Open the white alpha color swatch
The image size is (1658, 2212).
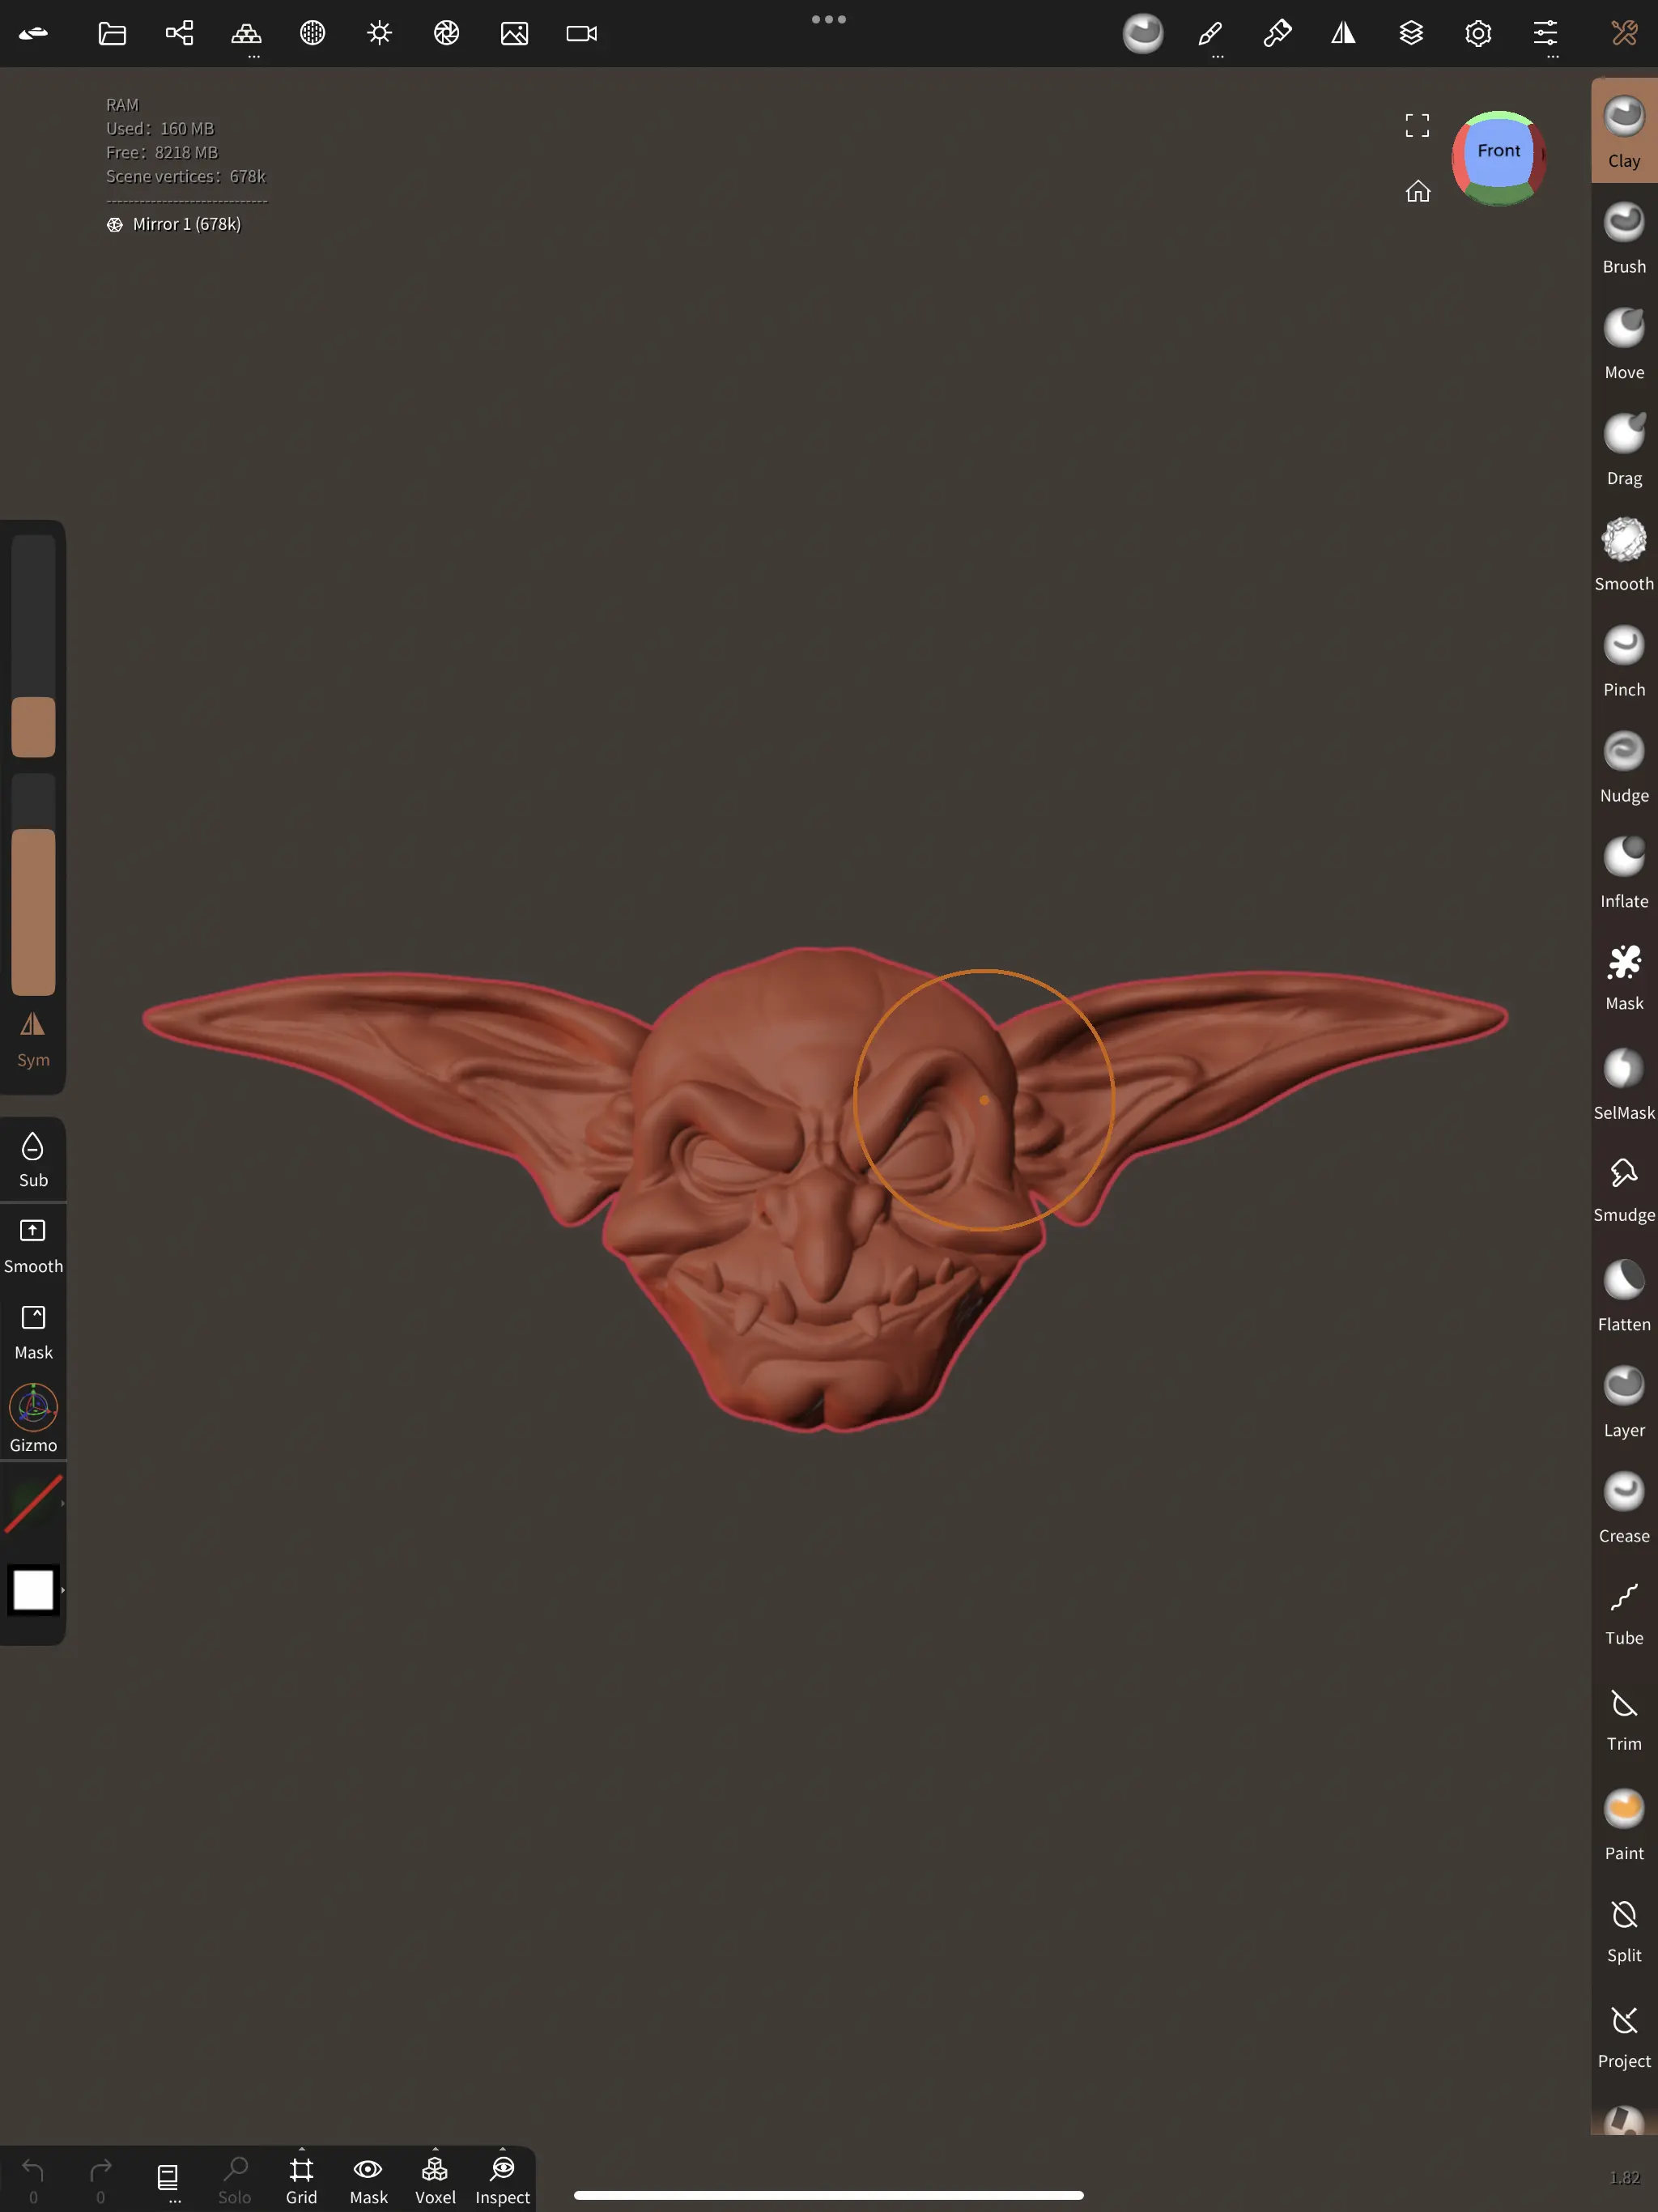click(33, 1589)
